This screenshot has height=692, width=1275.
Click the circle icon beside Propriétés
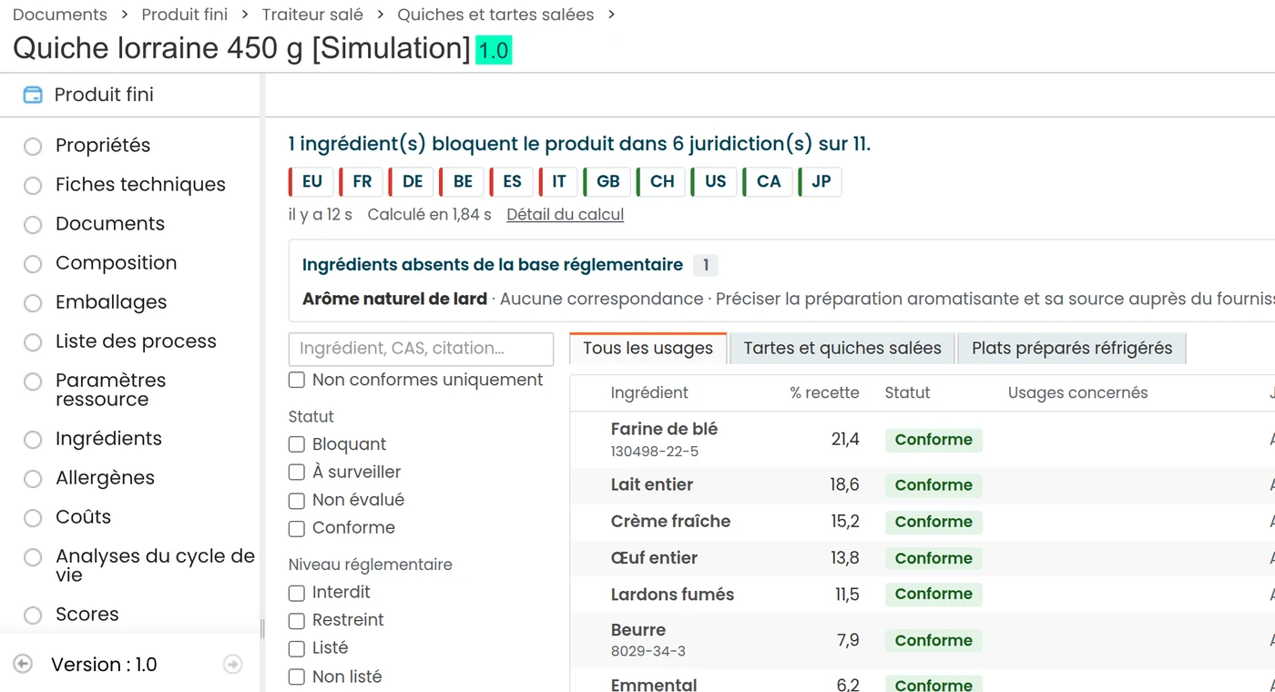coord(33,146)
